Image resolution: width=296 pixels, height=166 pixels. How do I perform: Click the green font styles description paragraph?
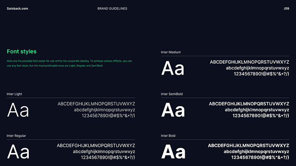coord(69,63)
